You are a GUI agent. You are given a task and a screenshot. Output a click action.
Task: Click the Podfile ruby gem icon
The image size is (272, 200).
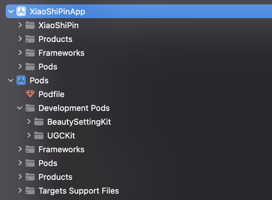30,94
